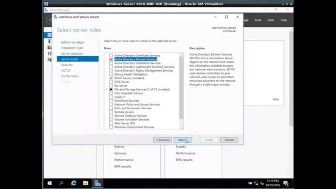Launch Internet Explorer from taskbar
Screen dimensions: 336x189
[x=73, y=183]
